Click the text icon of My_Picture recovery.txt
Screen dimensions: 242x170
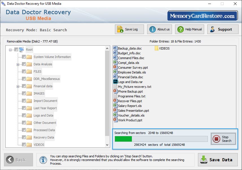115,86
